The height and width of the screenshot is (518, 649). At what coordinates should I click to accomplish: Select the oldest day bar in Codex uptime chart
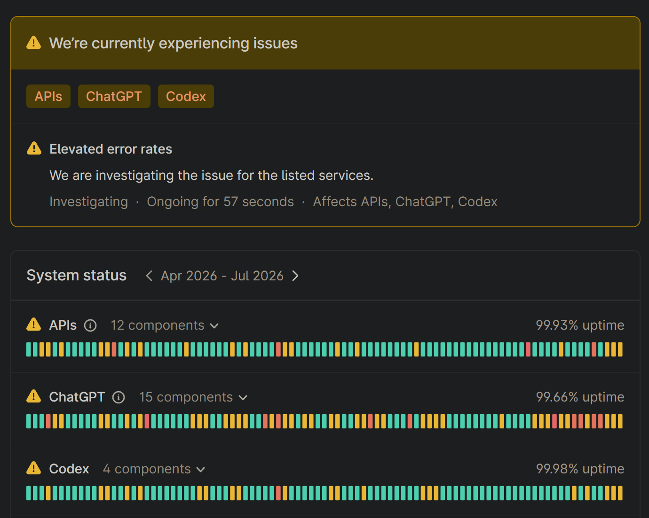pyautogui.click(x=29, y=493)
